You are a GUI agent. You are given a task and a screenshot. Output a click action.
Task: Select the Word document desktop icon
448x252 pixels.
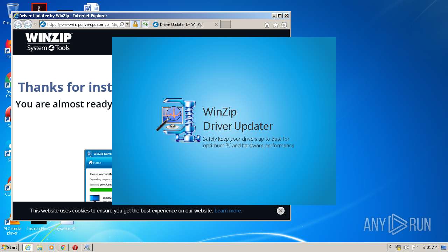(92, 7)
